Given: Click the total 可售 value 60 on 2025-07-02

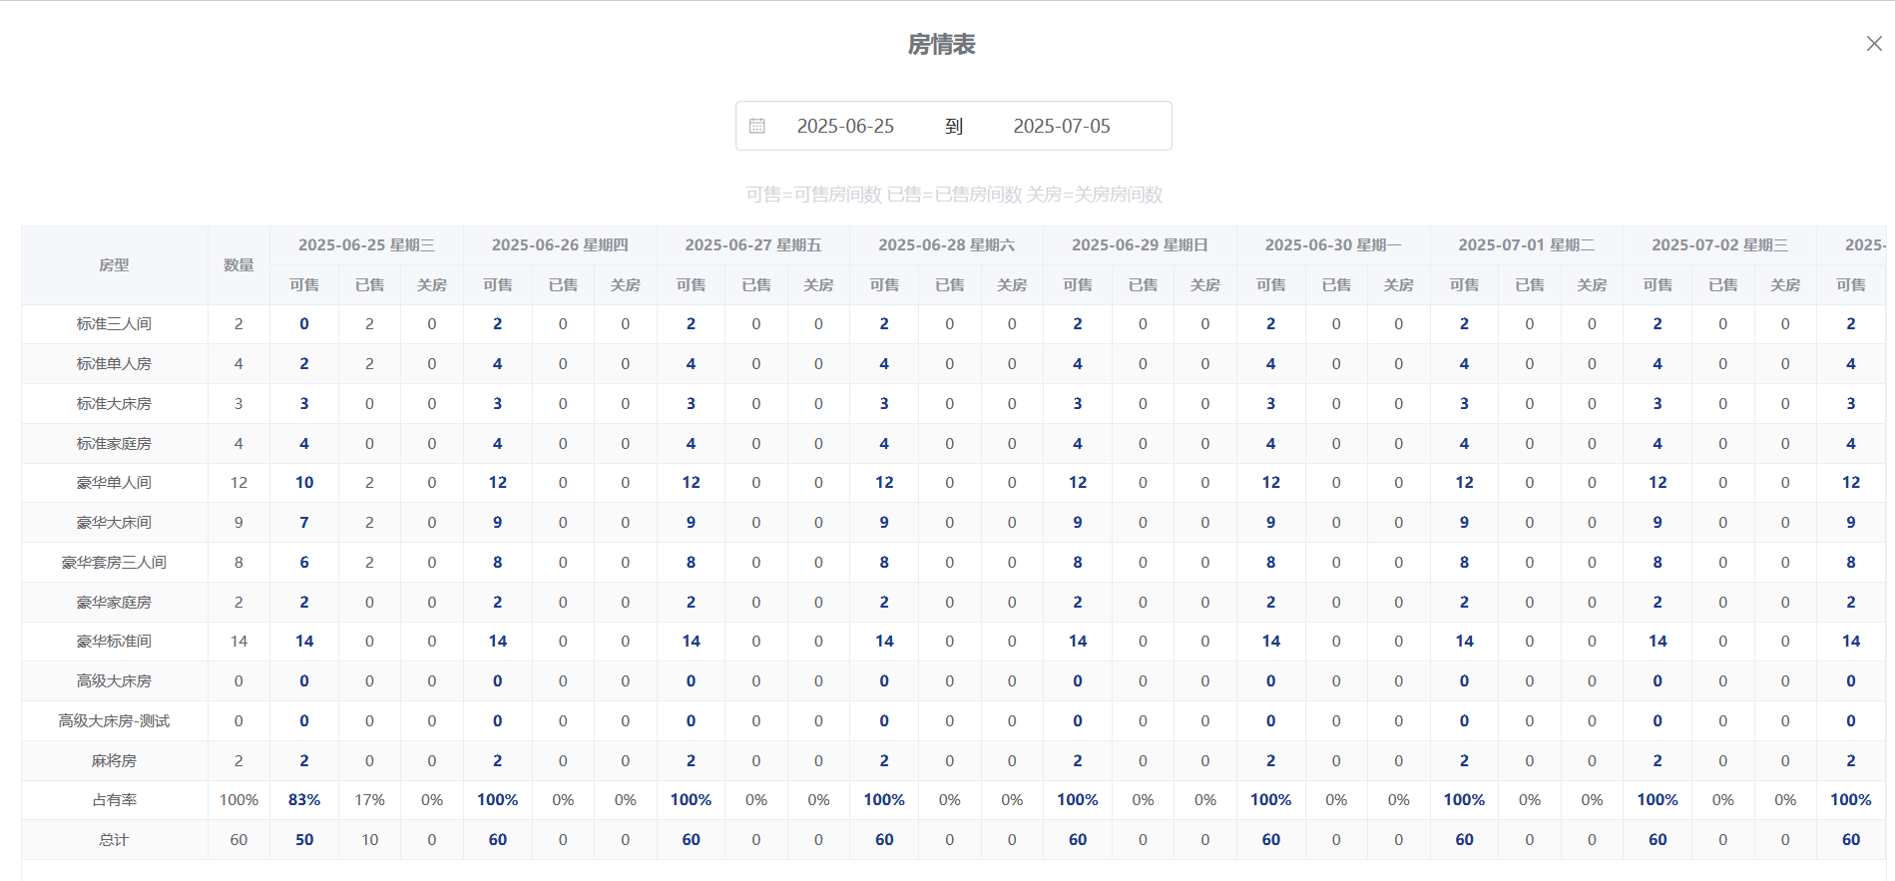Looking at the screenshot, I should pos(1658,840).
